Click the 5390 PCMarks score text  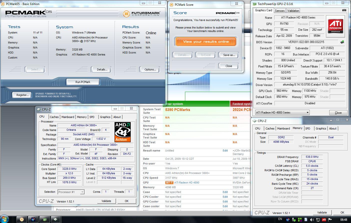(x=177, y=110)
